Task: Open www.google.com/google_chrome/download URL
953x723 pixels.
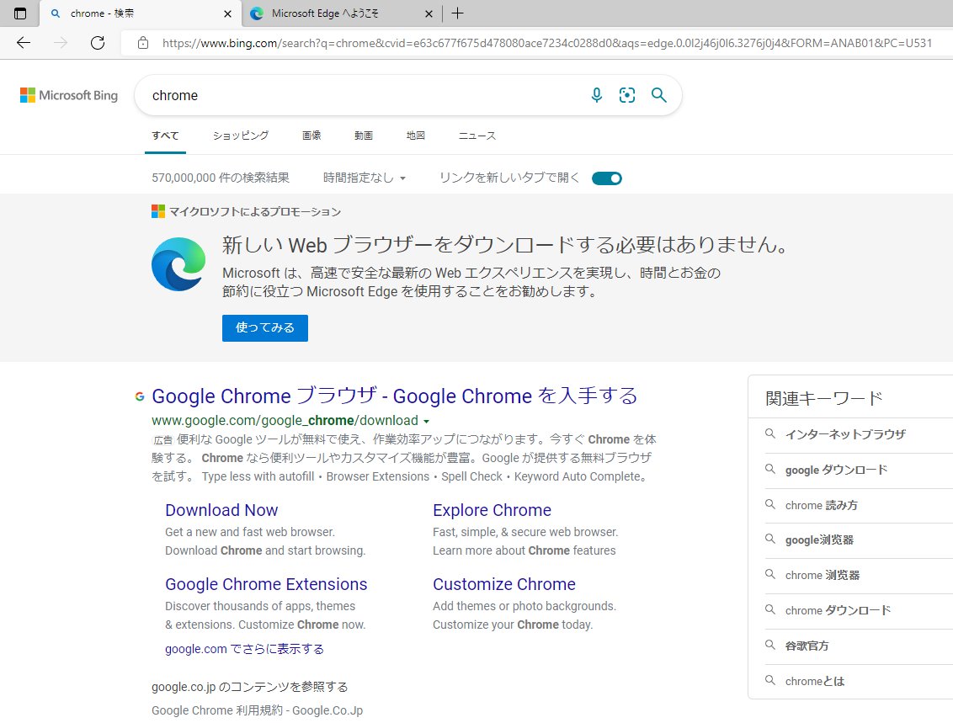Action: coord(285,421)
